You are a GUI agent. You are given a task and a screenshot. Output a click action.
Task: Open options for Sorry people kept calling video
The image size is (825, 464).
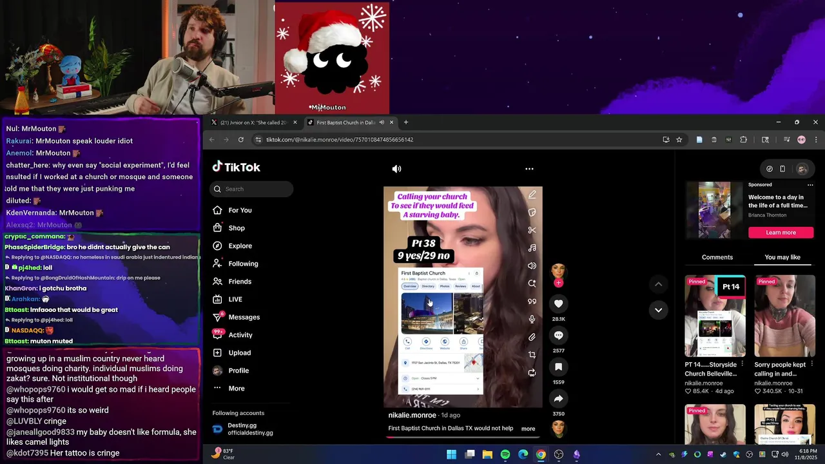811,365
